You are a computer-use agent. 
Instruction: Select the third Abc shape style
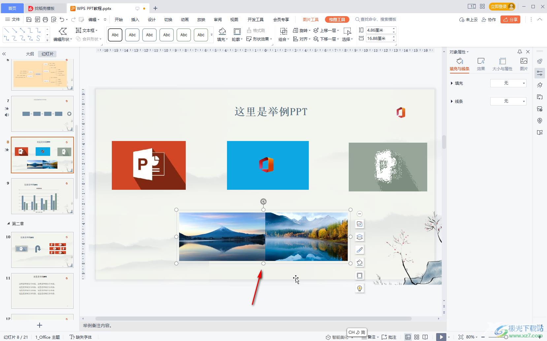149,35
